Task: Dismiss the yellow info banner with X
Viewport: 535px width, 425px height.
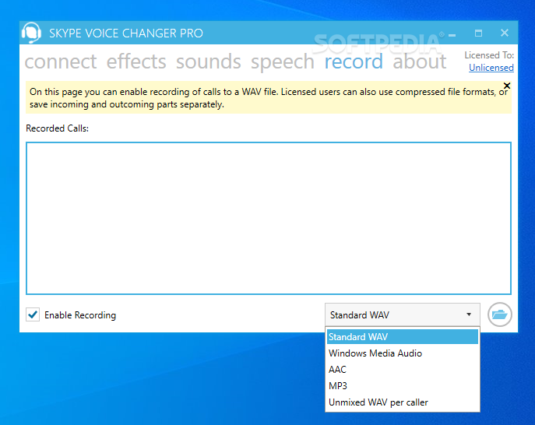Action: 507,86
